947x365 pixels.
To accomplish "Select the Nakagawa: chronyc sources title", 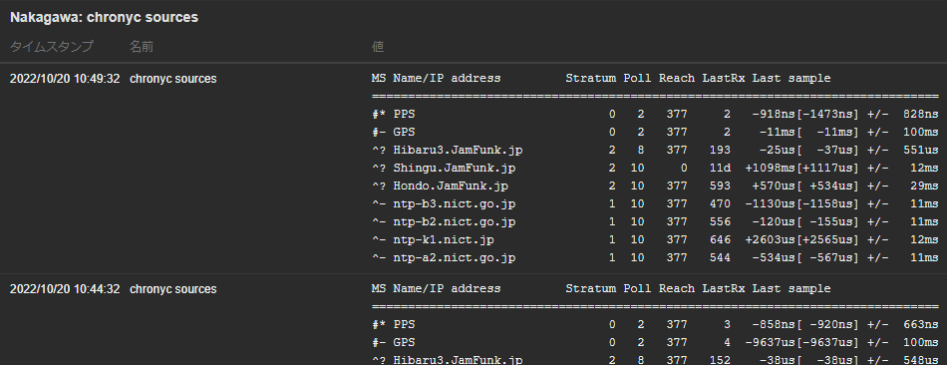I will tap(104, 18).
